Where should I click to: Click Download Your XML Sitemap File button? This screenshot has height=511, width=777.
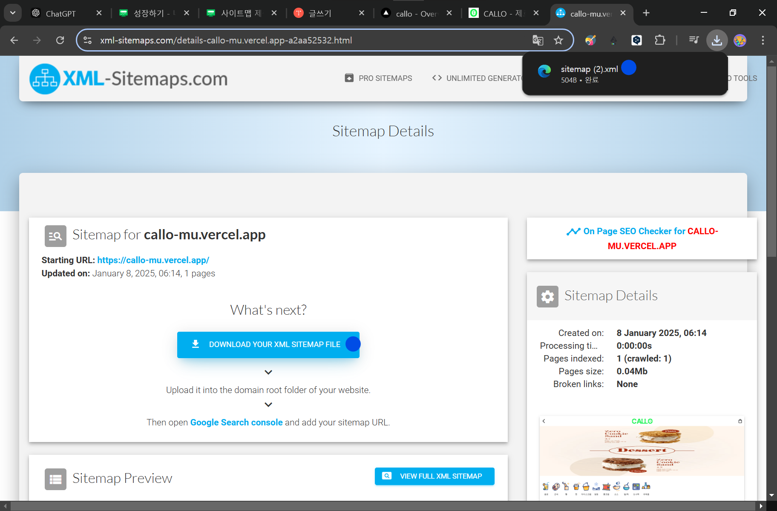(x=268, y=344)
